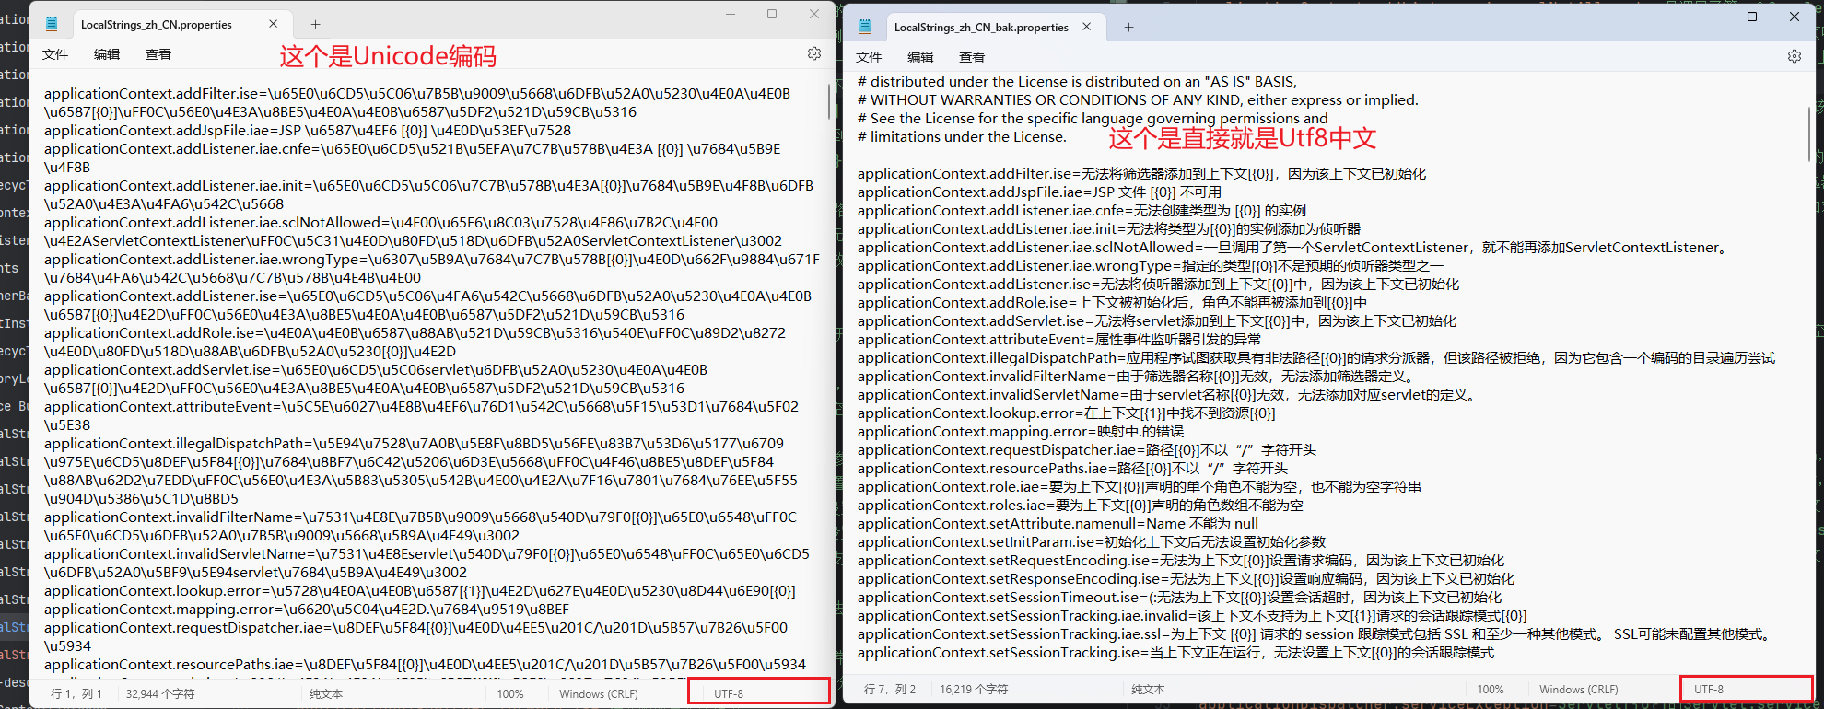Close the LocalStrings_zh_CN_bak.properties tab
The width and height of the screenshot is (1824, 709).
[1087, 27]
